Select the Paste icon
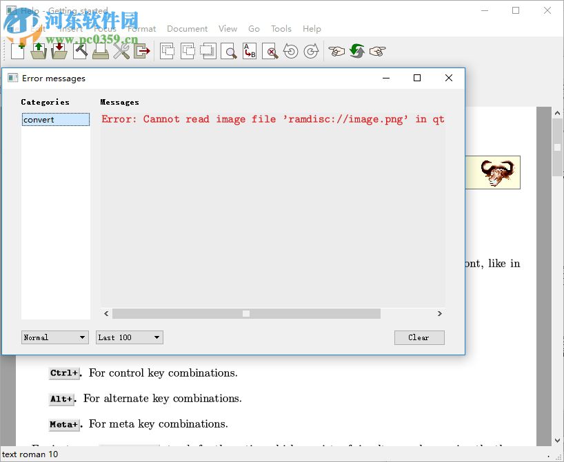 pyautogui.click(x=208, y=51)
